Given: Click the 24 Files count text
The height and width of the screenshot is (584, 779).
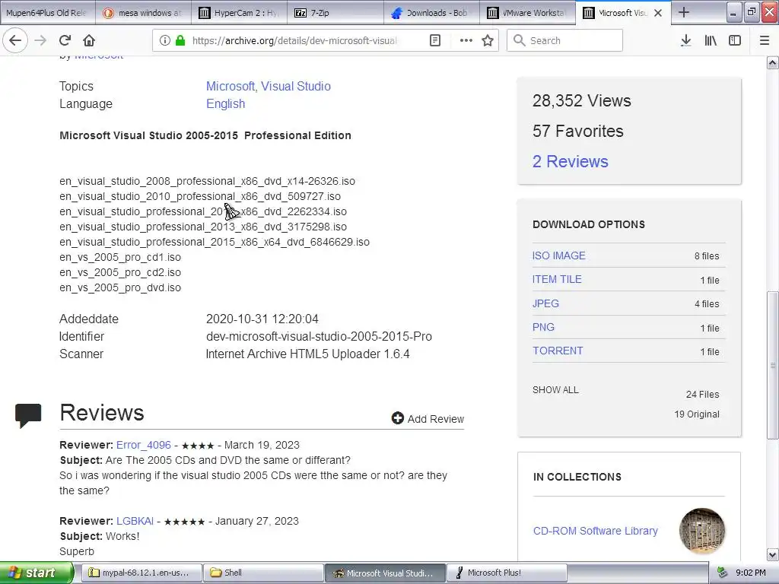Looking at the screenshot, I should coord(702,395).
